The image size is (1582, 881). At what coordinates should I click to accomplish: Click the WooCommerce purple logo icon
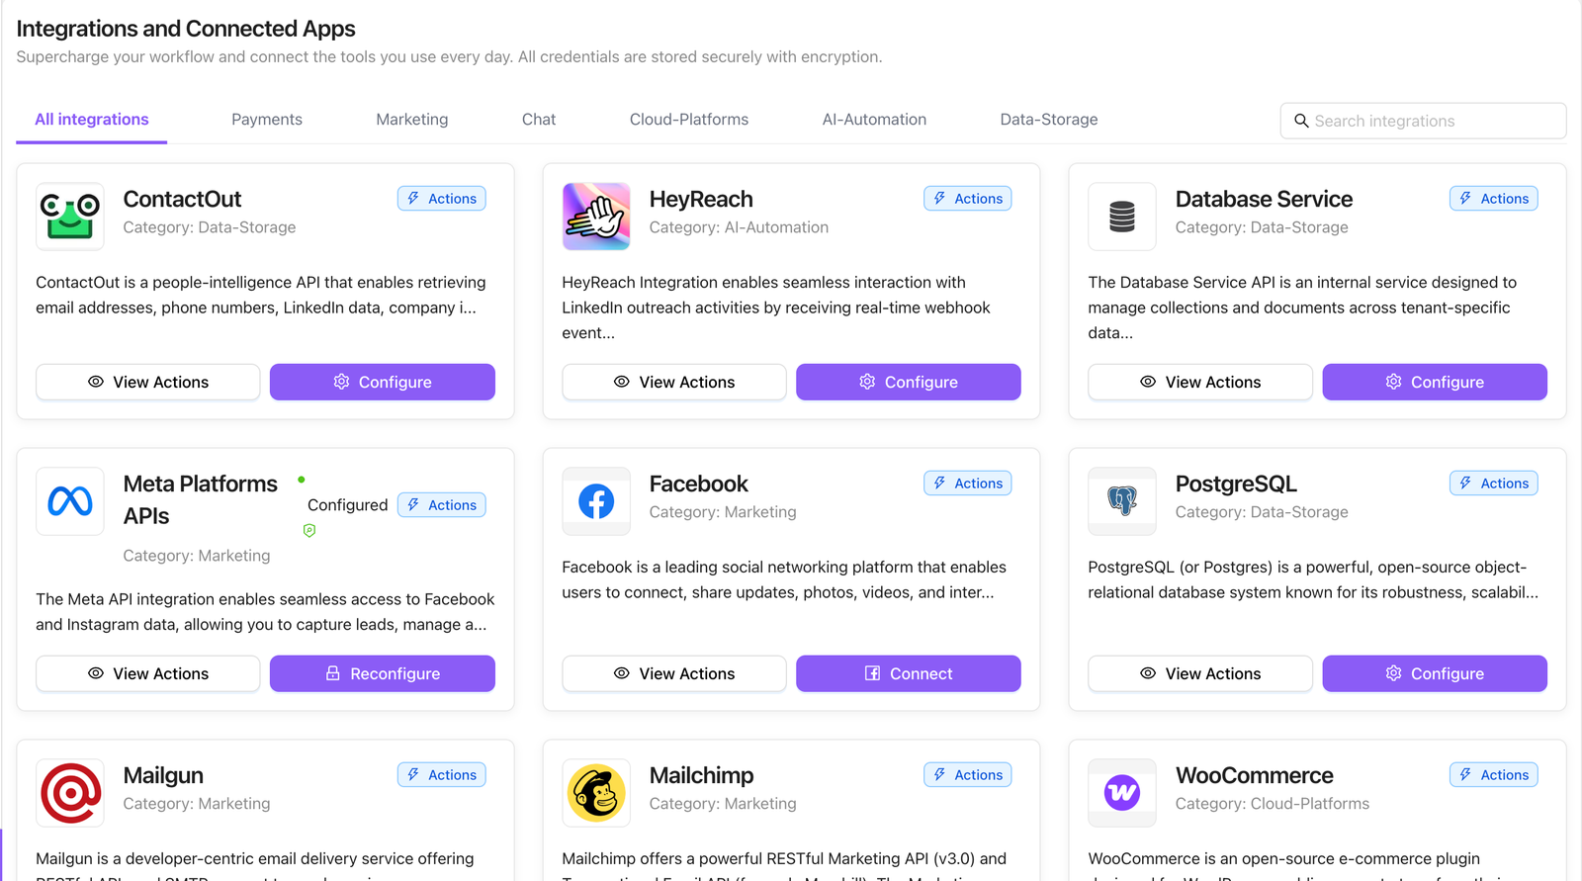pyautogui.click(x=1122, y=792)
